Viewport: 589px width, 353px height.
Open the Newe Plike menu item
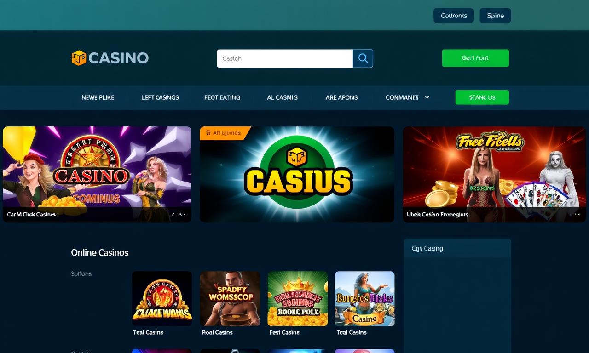point(98,97)
